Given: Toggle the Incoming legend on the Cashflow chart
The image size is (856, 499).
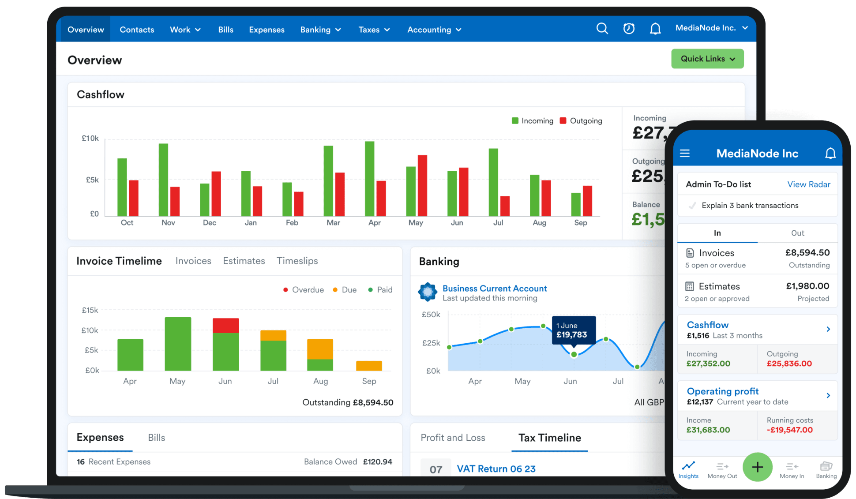Looking at the screenshot, I should coord(533,120).
